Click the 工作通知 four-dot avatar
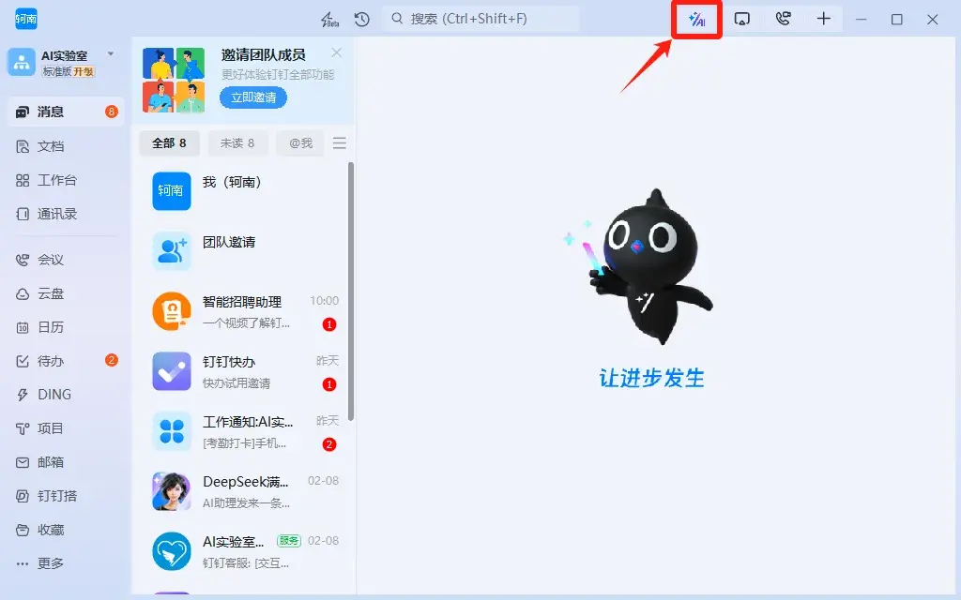This screenshot has height=600, width=961. pos(172,431)
